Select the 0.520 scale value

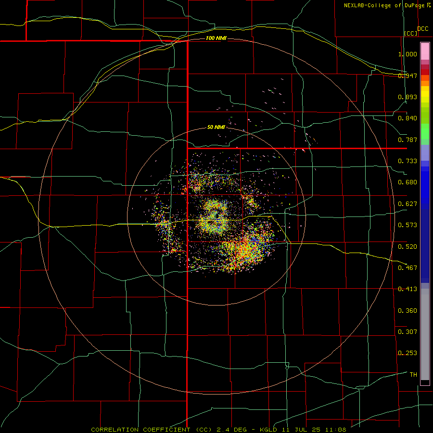click(x=408, y=247)
